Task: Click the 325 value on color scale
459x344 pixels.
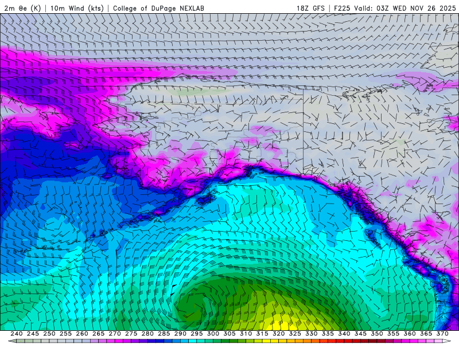Action: [295, 334]
